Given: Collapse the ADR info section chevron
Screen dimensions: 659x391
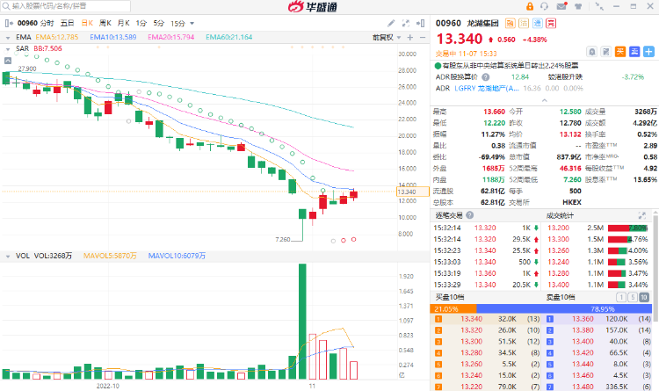Looking at the screenshot, I should coord(544,100).
